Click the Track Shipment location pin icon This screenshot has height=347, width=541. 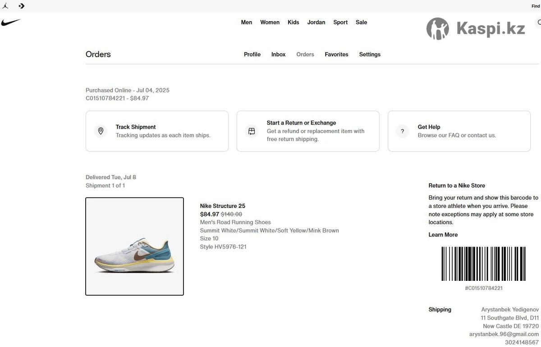tap(101, 131)
